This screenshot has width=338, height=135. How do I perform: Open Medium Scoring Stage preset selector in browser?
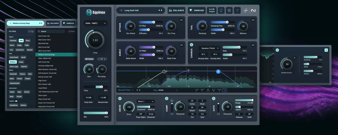pyautogui.click(x=25, y=23)
